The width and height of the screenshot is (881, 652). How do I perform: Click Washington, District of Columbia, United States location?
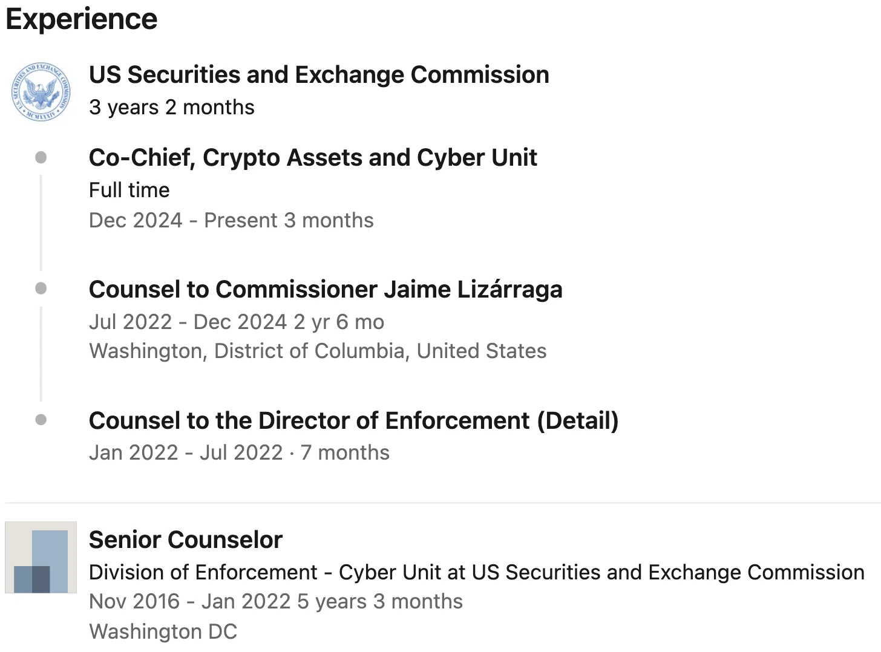tap(318, 351)
